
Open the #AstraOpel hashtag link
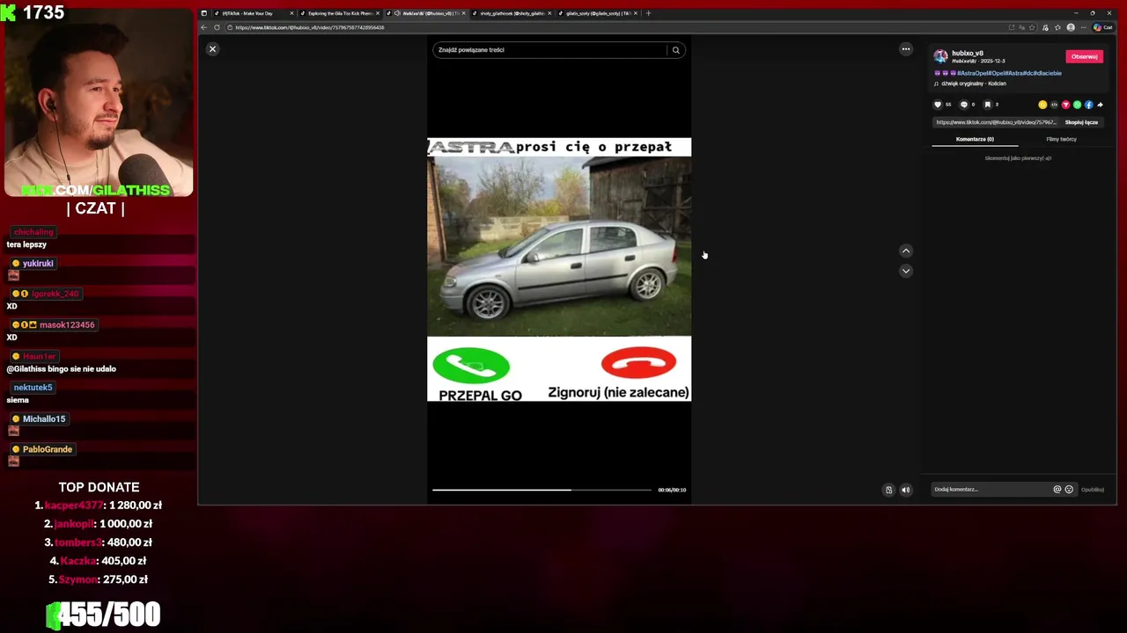tap(973, 73)
